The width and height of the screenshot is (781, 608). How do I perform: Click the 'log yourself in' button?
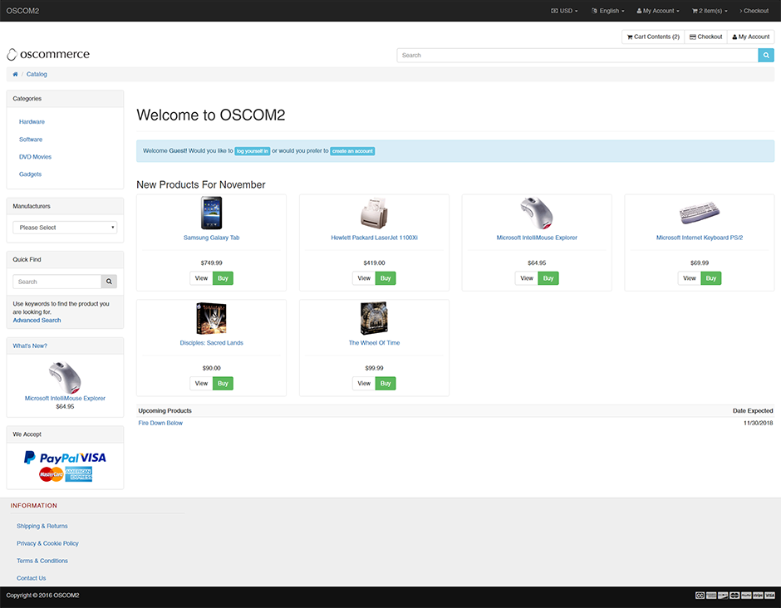pyautogui.click(x=253, y=151)
